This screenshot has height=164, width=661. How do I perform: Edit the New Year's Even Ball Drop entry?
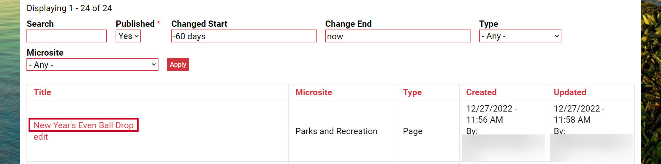41,137
